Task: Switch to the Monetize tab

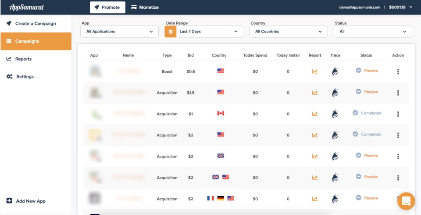Action: click(145, 7)
